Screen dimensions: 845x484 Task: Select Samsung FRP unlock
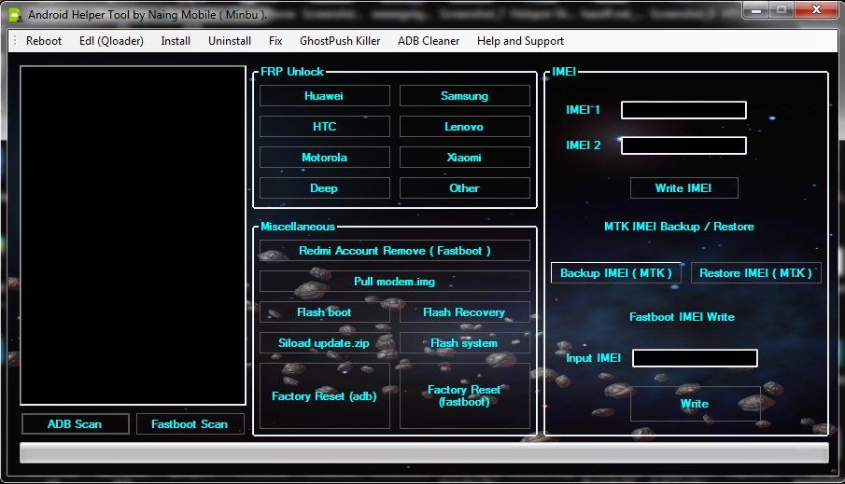pyautogui.click(x=464, y=96)
